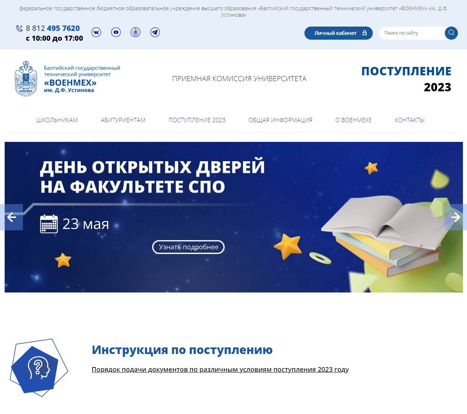Click Узнать подробнее on the banner

188,247
